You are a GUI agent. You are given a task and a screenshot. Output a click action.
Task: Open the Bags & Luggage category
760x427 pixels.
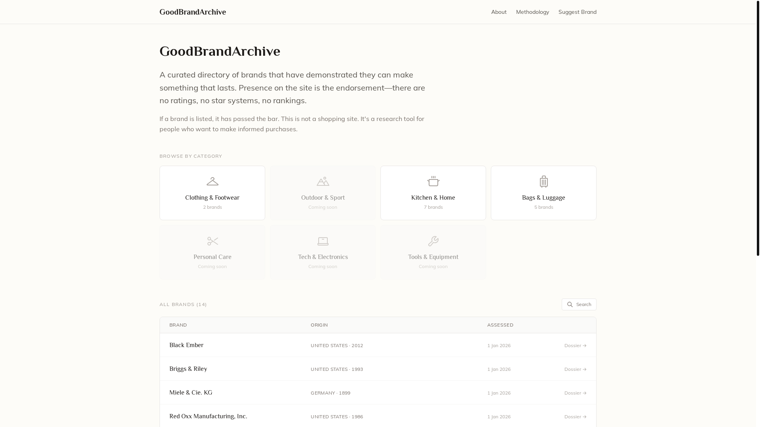[543, 193]
